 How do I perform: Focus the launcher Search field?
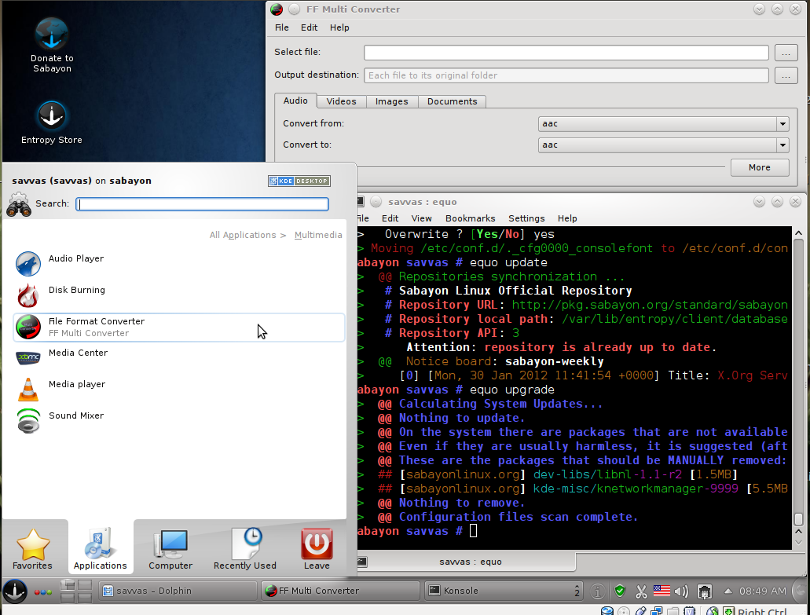coord(203,204)
